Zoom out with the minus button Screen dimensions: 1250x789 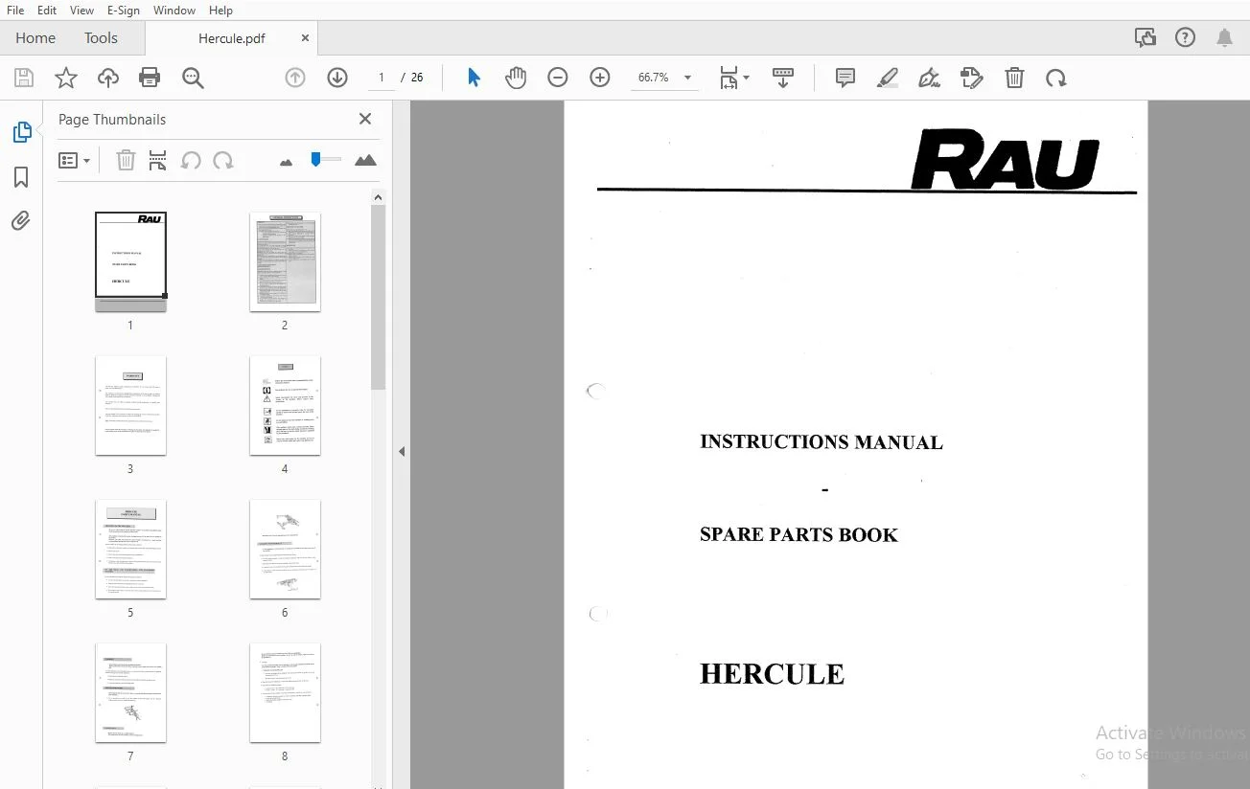click(558, 78)
